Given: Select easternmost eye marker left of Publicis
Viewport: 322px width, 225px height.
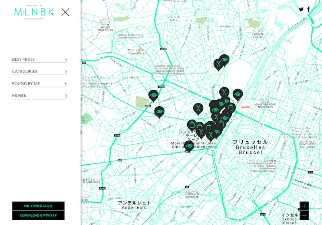Looking at the screenshot, I should [x=238, y=94].
